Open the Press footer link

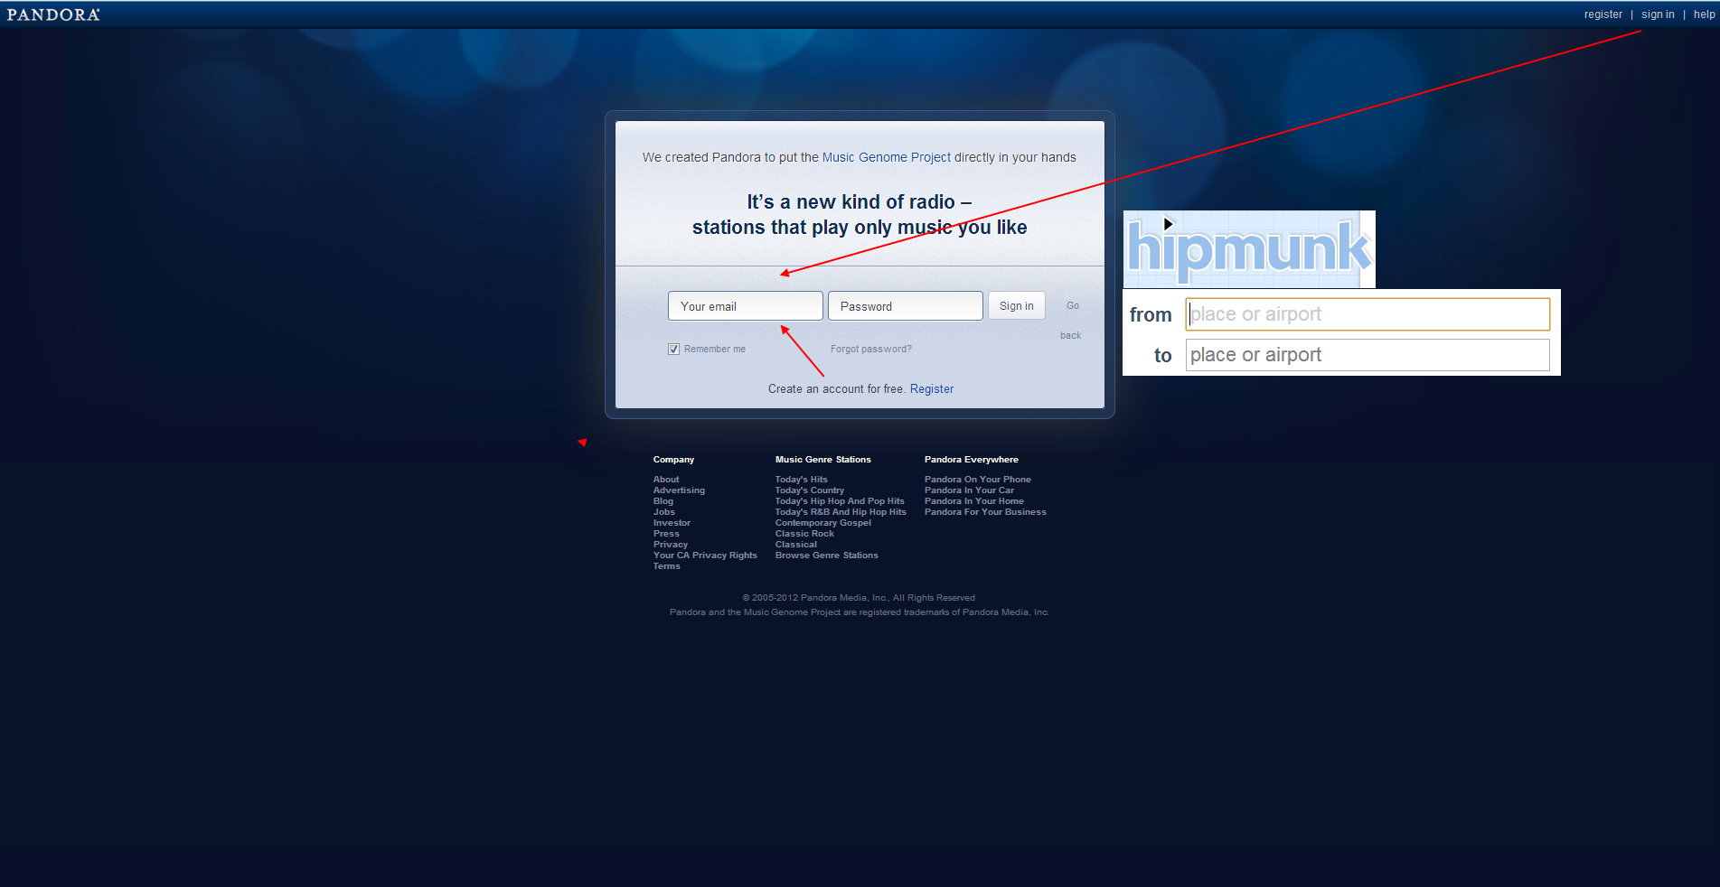(666, 534)
